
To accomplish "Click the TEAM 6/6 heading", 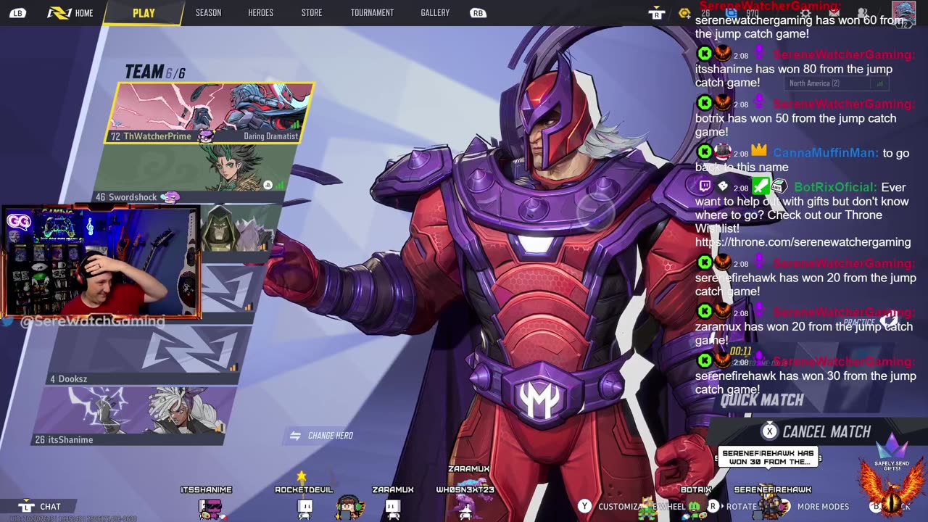I will point(155,71).
